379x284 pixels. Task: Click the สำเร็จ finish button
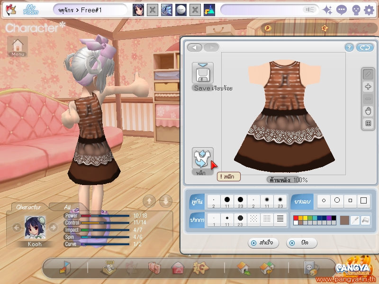[263, 243]
